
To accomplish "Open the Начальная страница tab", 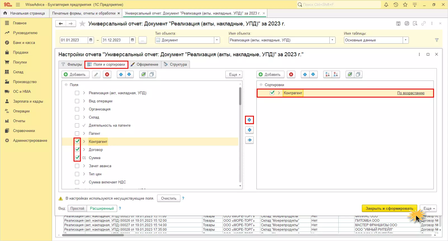I will click(24, 13).
